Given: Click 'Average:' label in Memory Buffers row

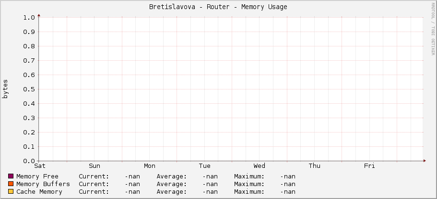Looking at the screenshot, I should point(172,184).
